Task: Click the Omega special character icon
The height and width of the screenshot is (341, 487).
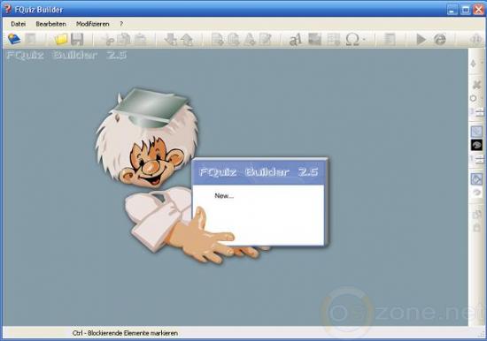Action: pyautogui.click(x=352, y=40)
